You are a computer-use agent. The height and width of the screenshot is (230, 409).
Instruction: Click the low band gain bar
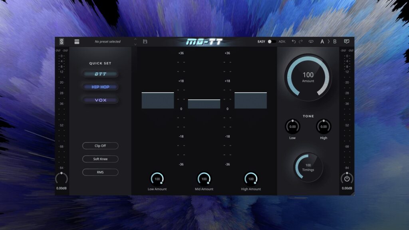158,100
